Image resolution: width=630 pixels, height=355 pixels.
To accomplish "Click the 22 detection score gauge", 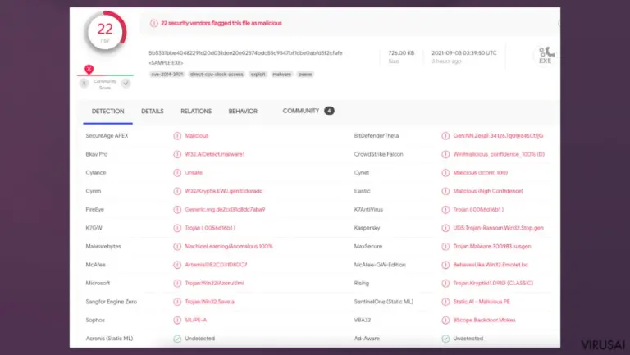I will click(105, 32).
